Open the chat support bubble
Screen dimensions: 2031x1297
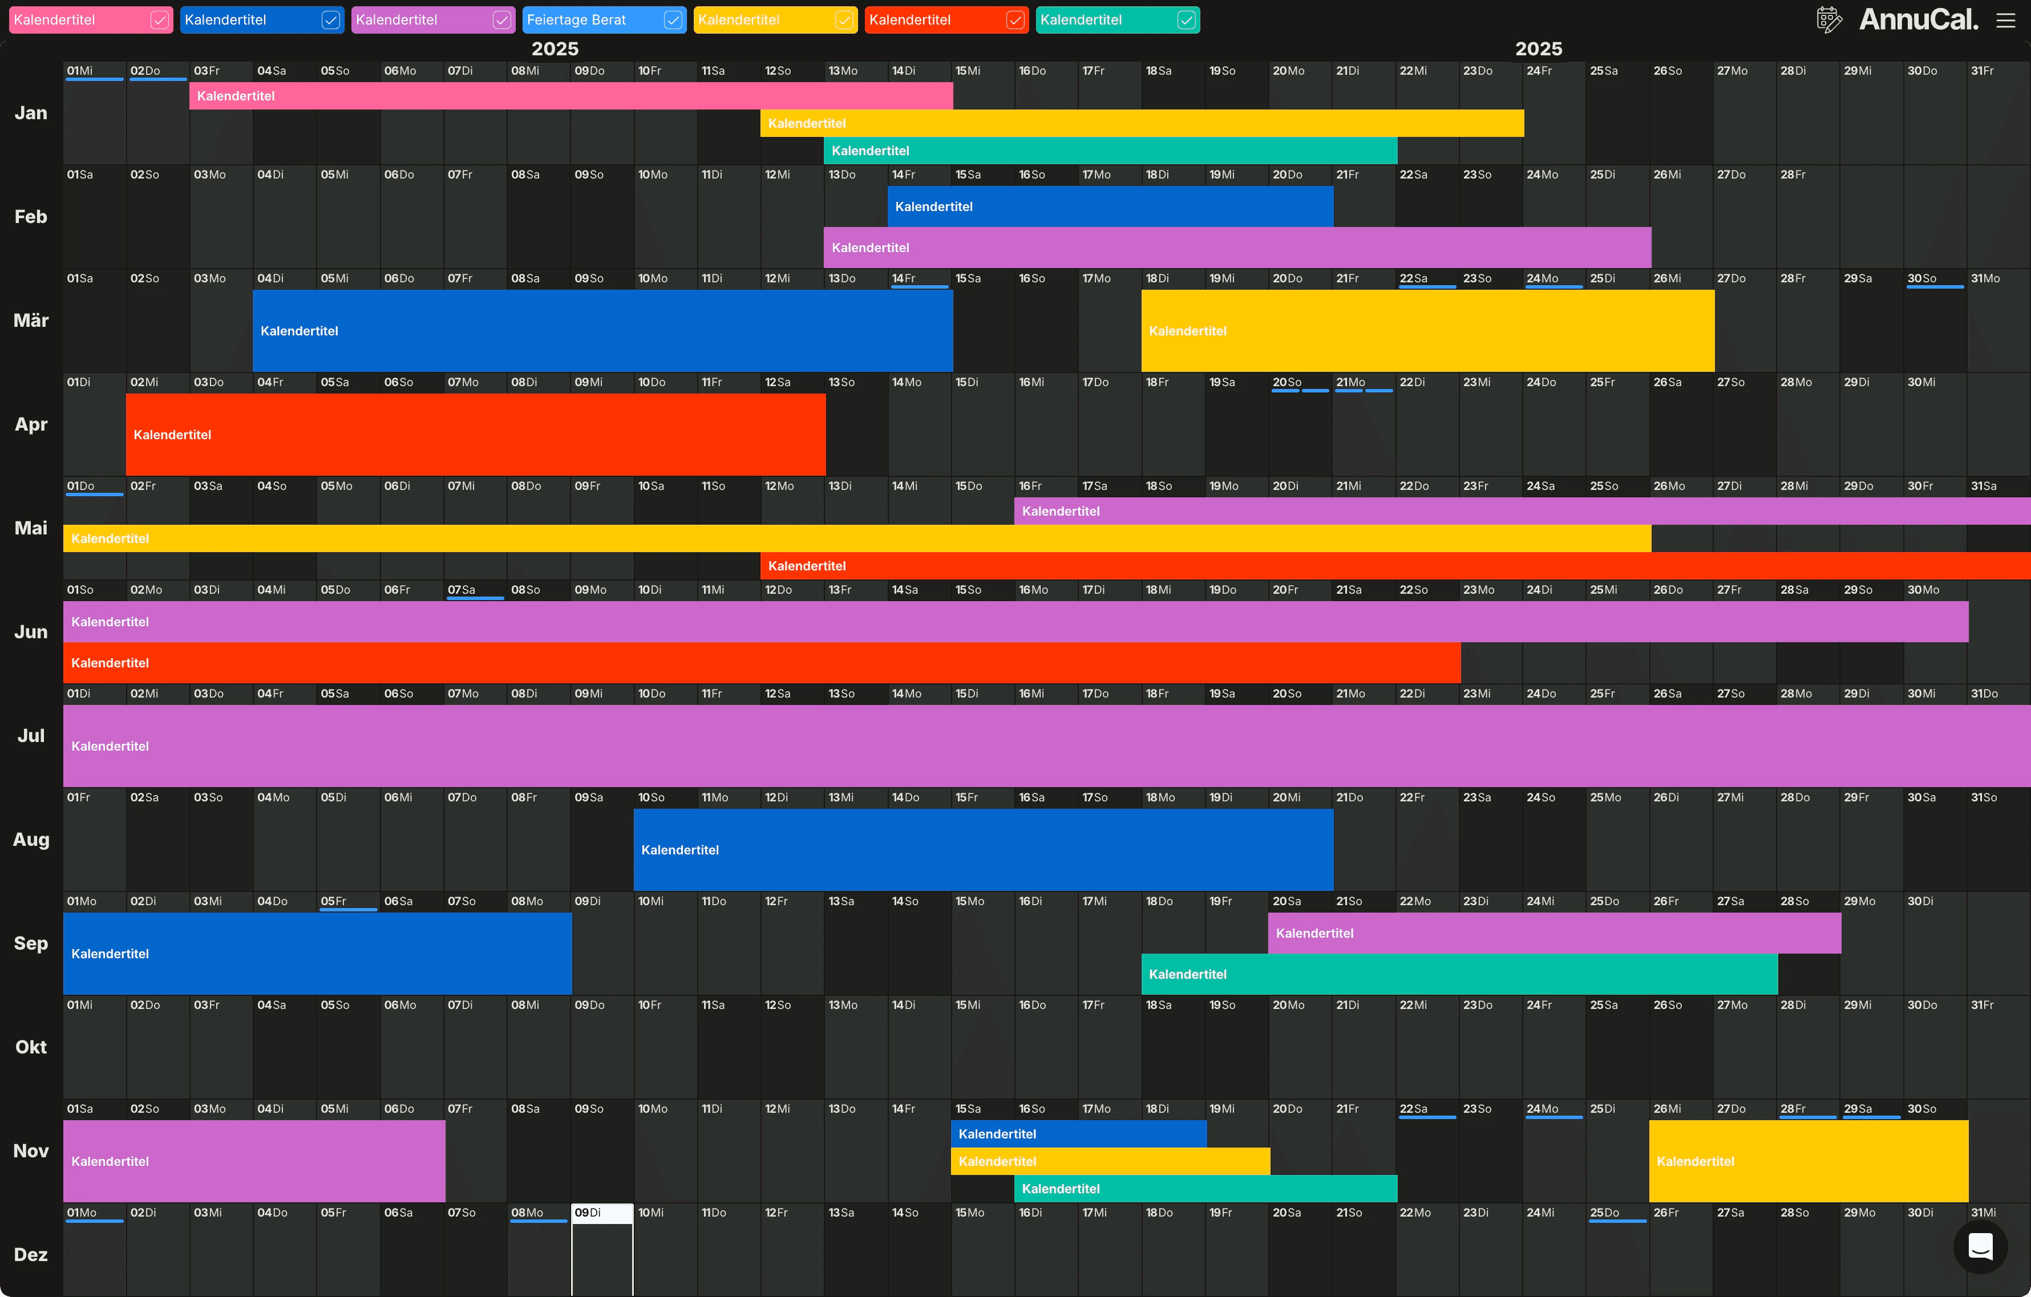tap(1980, 1246)
